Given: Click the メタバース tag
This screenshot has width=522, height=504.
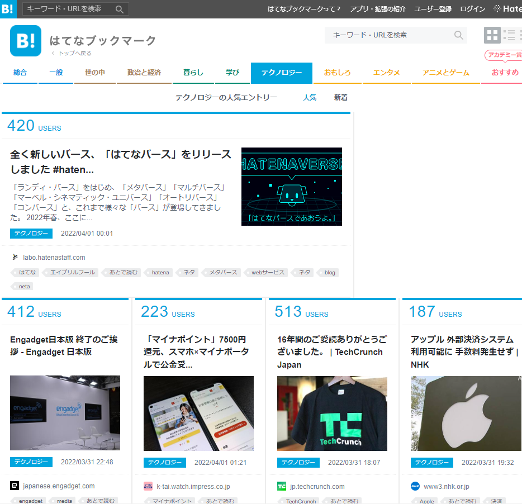Looking at the screenshot, I should tap(222, 272).
